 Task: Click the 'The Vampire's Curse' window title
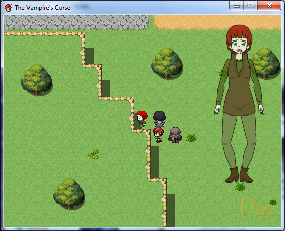[42, 8]
